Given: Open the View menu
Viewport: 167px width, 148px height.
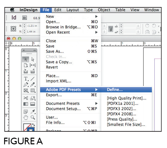Looking at the screenshot, I should pyautogui.click(x=135, y=10).
